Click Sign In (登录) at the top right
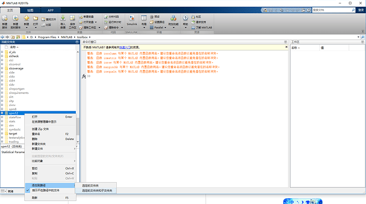Screen dimensions: 366x204 [x=361, y=10]
